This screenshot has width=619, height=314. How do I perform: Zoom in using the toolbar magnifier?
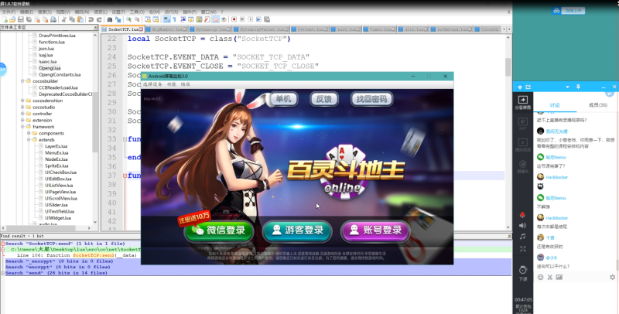pos(128,19)
